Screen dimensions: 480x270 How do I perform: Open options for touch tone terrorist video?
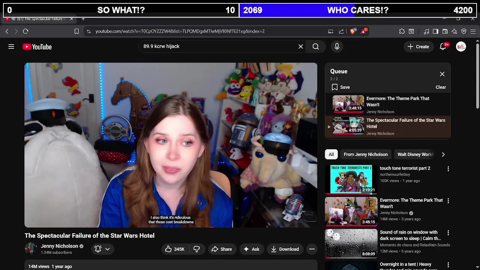click(x=448, y=169)
